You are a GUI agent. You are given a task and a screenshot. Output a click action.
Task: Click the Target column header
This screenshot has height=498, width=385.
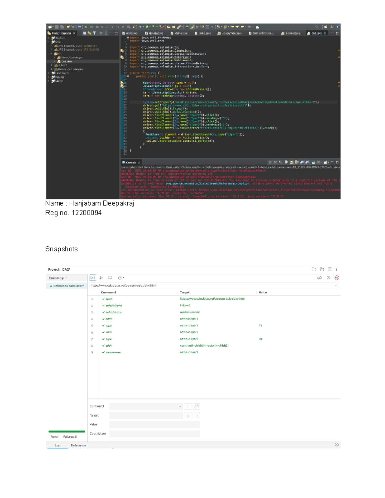click(184, 292)
